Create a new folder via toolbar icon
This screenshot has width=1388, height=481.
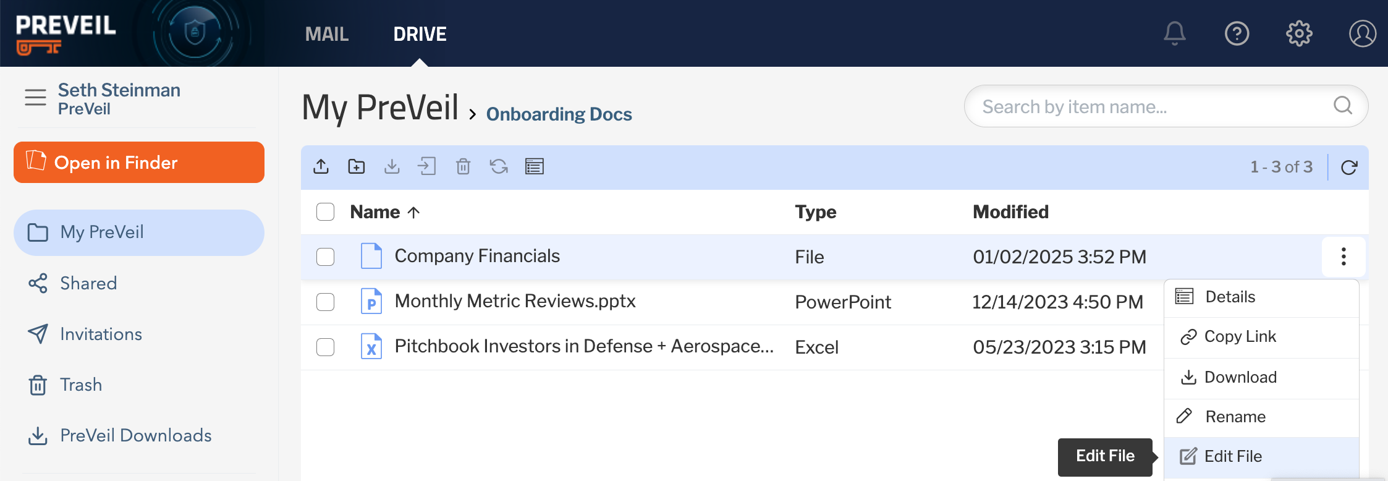tap(357, 166)
